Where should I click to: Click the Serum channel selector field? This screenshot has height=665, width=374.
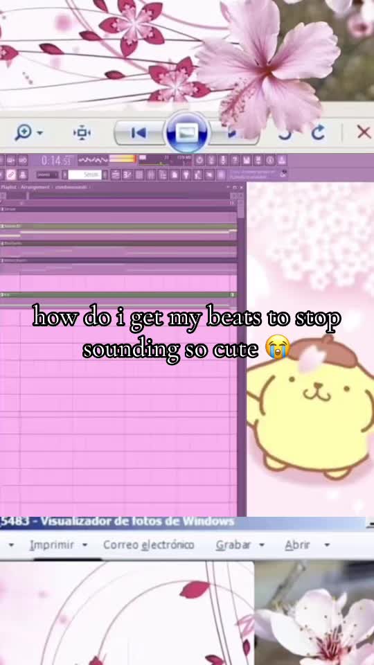84,175
